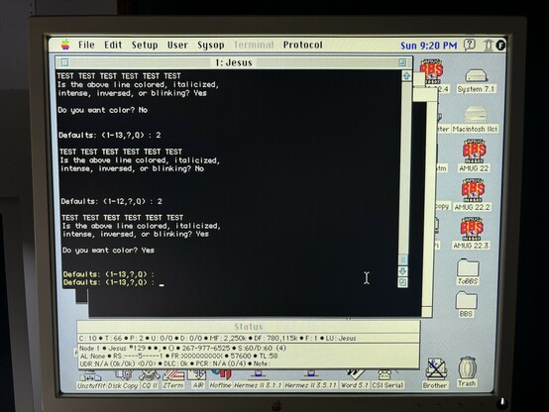Select the Macintosh IIci disk icon
This screenshot has width=549, height=412.
475,120
